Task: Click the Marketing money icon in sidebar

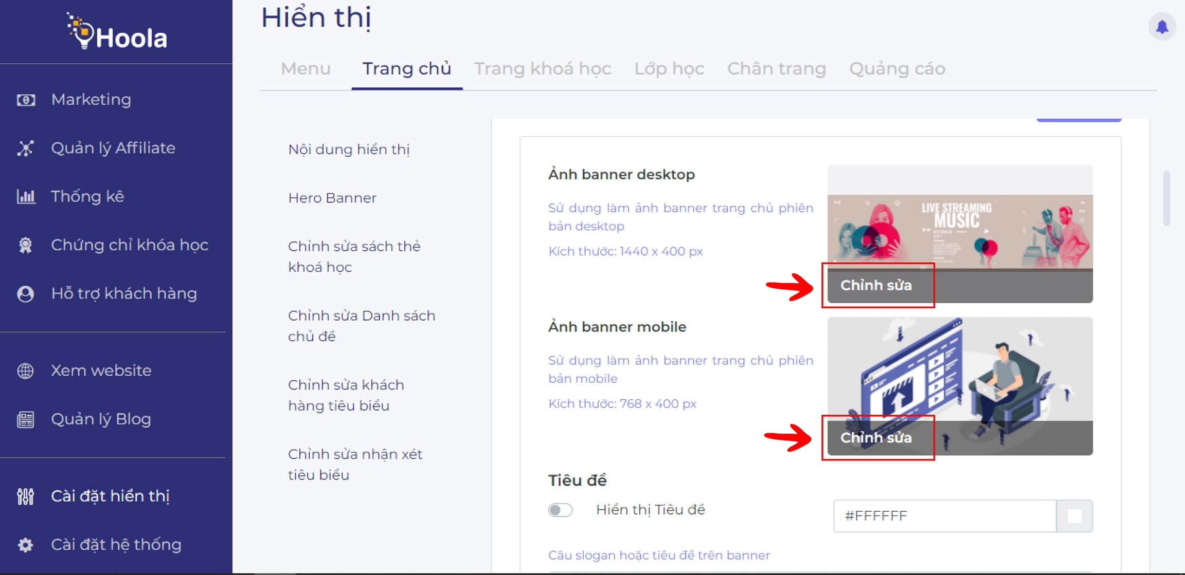Action: [x=26, y=100]
